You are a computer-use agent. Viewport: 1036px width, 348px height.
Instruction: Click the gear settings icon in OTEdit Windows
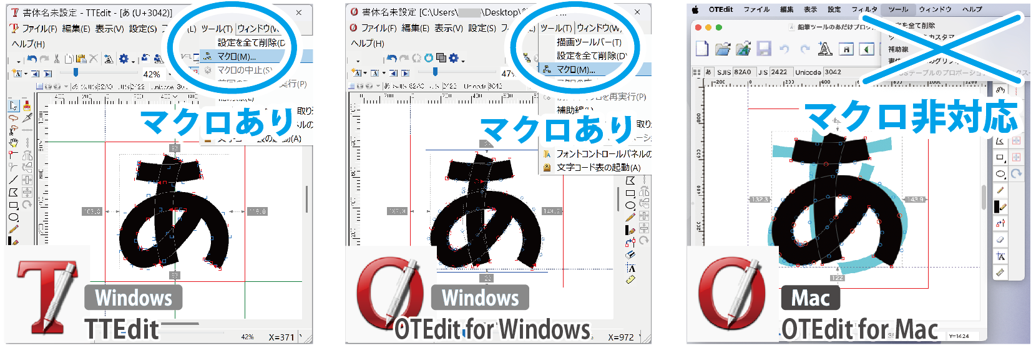click(x=454, y=59)
